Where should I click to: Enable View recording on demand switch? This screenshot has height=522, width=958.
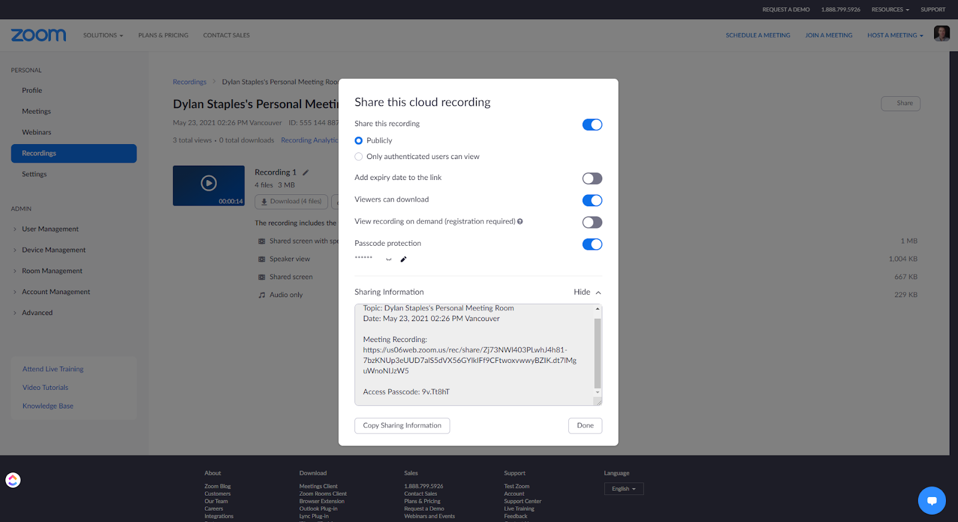pos(592,222)
